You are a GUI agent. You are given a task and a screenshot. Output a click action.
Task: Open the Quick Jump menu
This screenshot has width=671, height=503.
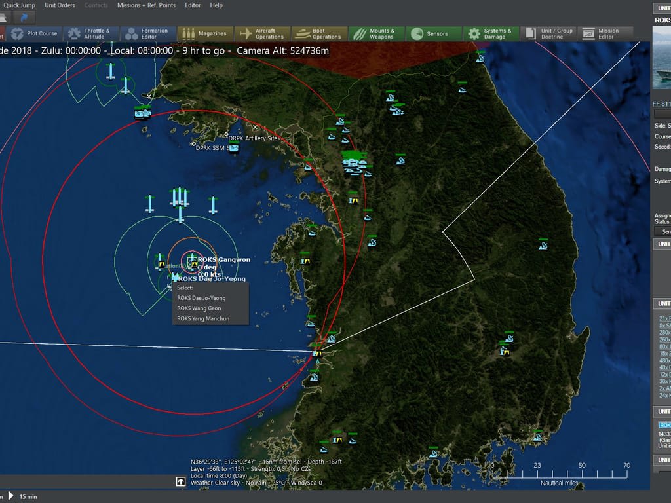click(x=19, y=5)
